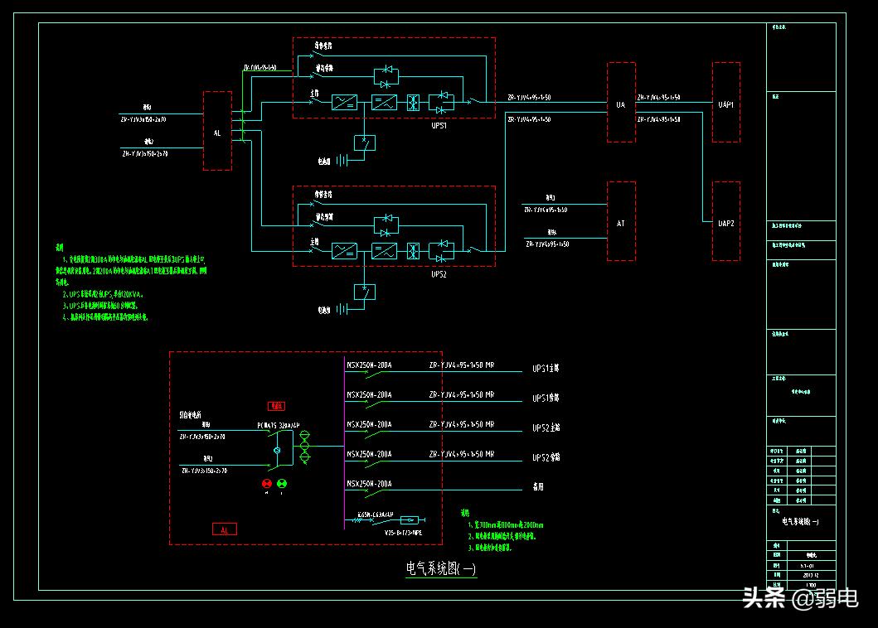Click the UPS1 label under the upper block

click(439, 127)
